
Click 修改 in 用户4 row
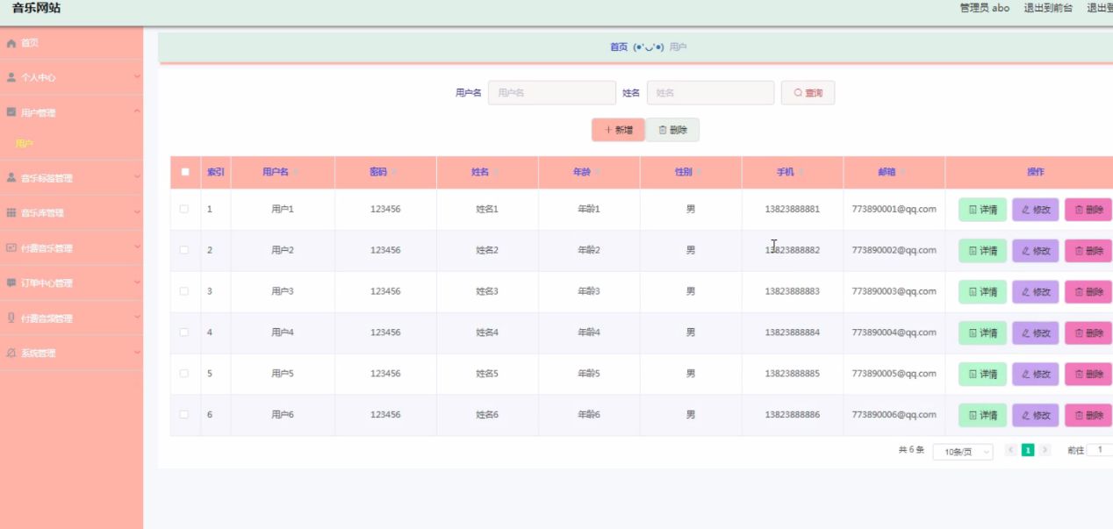pyautogui.click(x=1035, y=333)
